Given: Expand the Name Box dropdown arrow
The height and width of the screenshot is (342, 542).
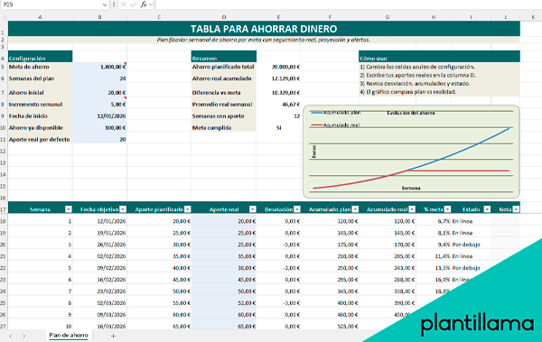Looking at the screenshot, I should pos(105,5).
